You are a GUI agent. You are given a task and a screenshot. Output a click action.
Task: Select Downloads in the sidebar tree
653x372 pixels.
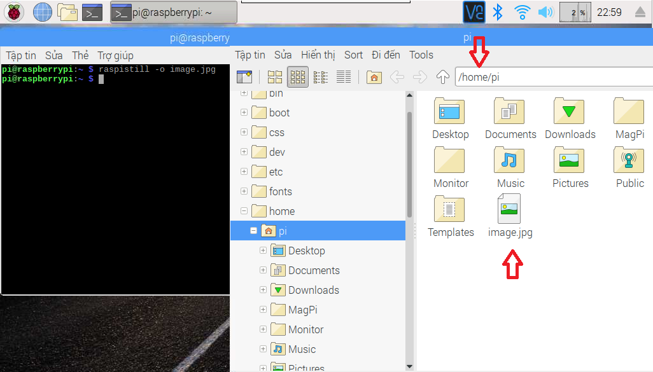pyautogui.click(x=305, y=290)
